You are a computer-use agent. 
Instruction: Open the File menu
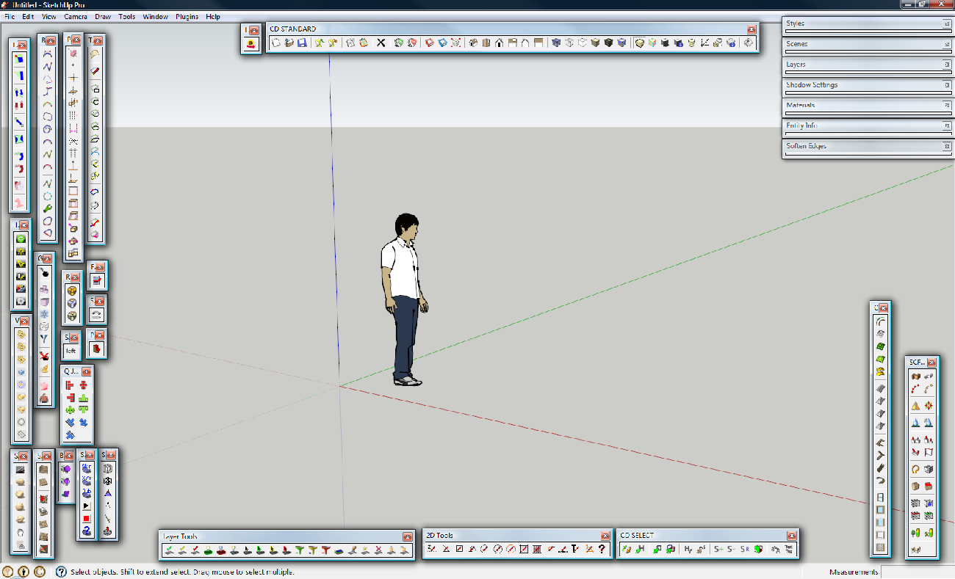click(x=10, y=16)
